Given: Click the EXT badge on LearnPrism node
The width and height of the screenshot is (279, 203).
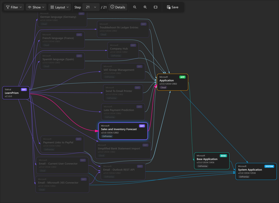Looking at the screenshot, I should point(24,90).
